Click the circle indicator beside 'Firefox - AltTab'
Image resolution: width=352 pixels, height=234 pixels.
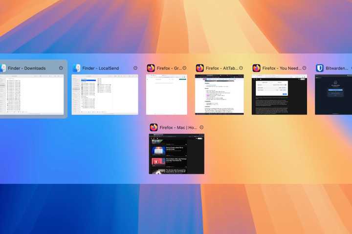(x=242, y=68)
